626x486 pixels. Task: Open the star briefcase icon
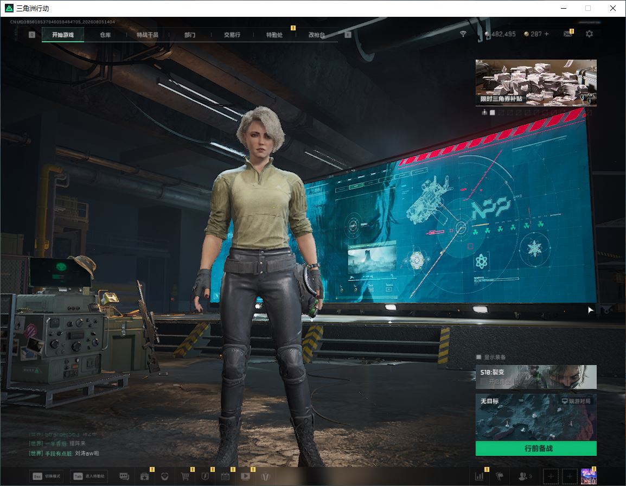pos(144,476)
